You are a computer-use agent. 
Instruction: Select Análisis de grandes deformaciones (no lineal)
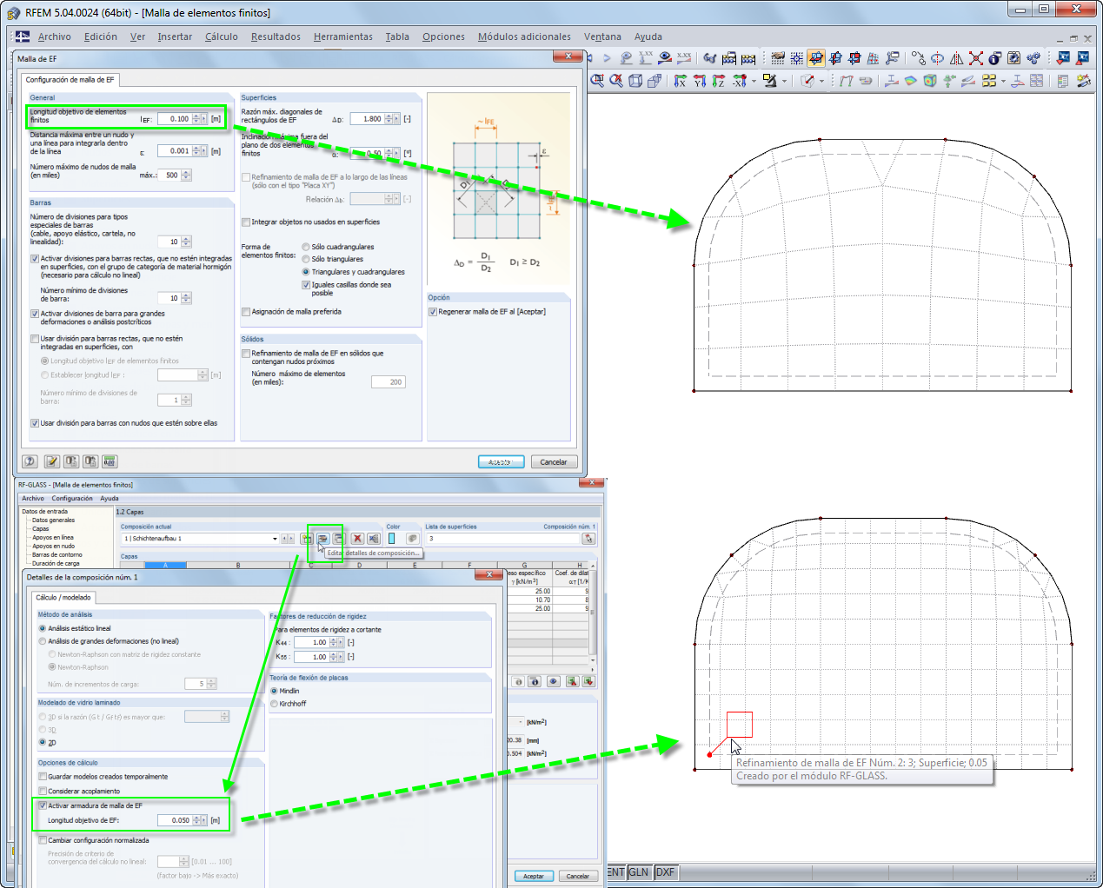(43, 641)
